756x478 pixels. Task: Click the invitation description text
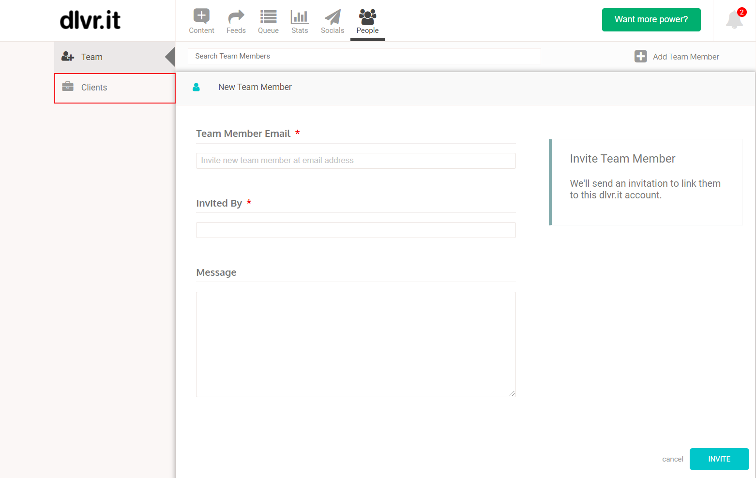click(645, 189)
